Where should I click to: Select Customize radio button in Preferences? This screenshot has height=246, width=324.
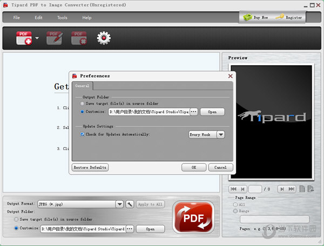pyautogui.click(x=82, y=112)
